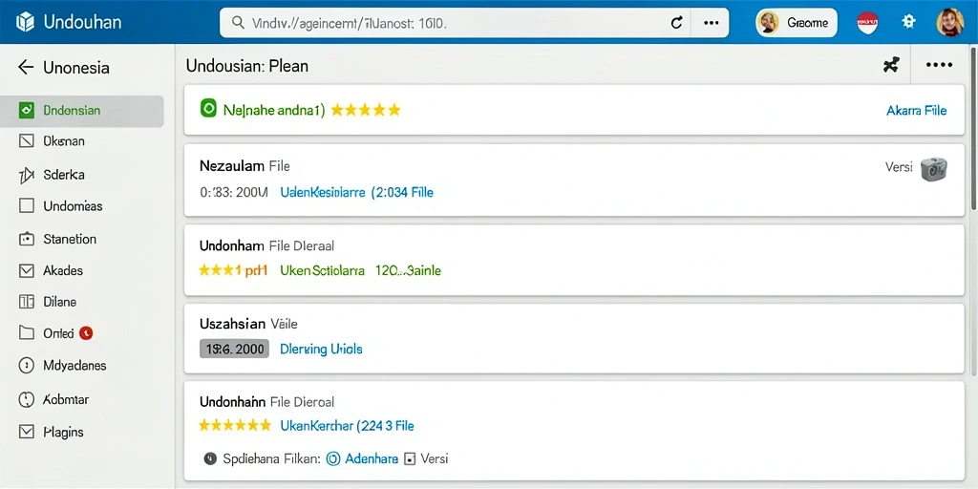The height and width of the screenshot is (489, 978).
Task: Open the Dlerving Uriols link
Action: point(321,350)
